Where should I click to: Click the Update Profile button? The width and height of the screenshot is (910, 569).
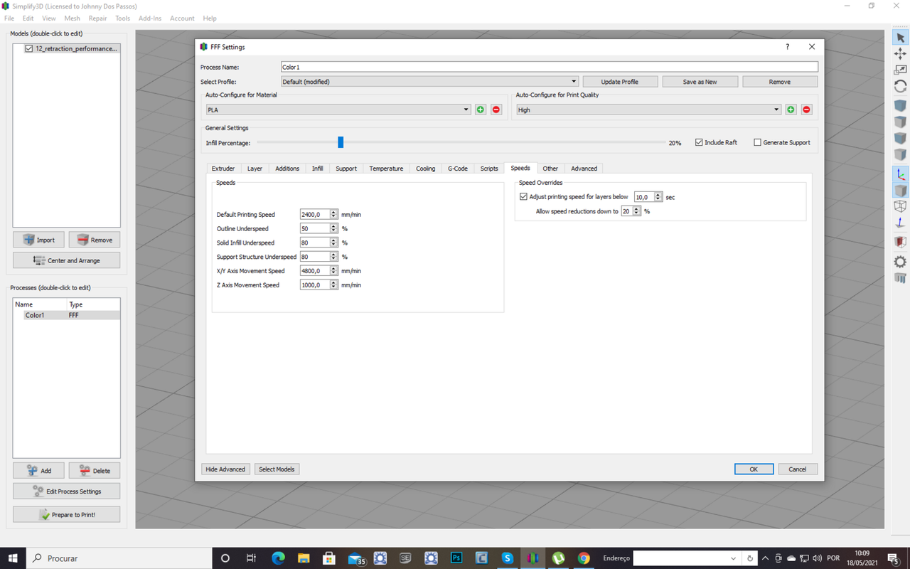click(620, 82)
